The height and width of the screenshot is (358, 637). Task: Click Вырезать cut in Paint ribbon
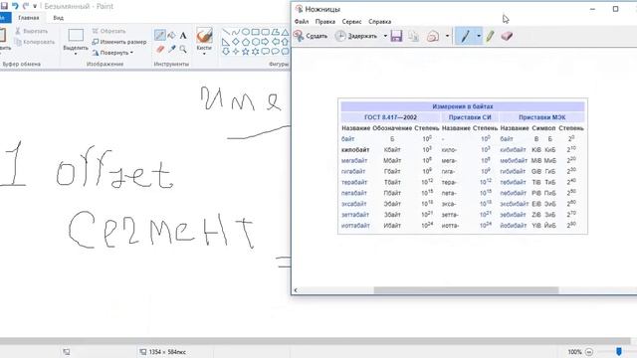[x=31, y=31]
